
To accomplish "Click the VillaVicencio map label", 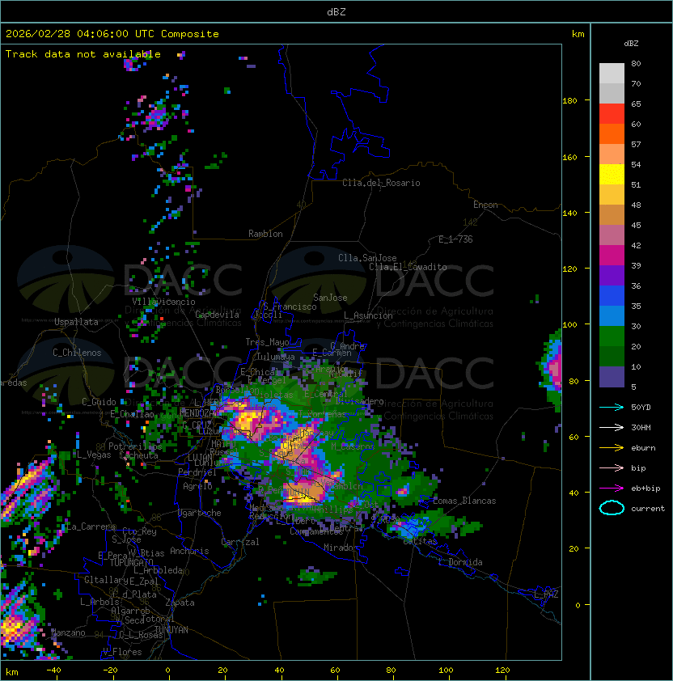I will [x=163, y=302].
